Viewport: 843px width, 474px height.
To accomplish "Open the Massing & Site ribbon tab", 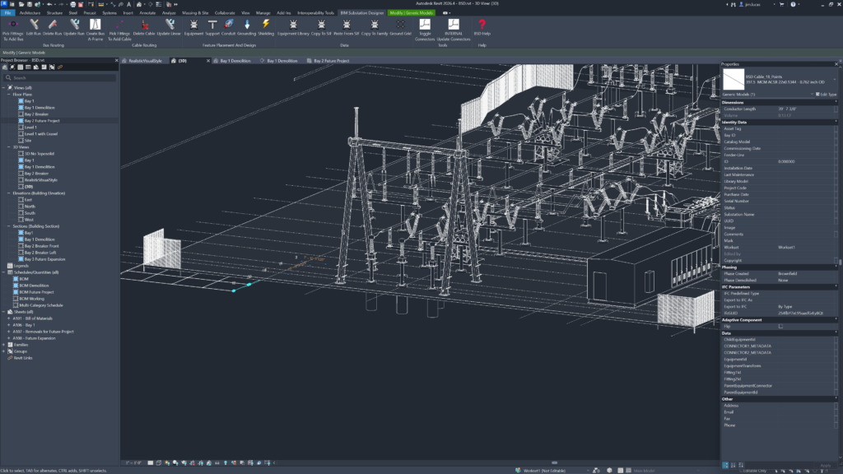I will coord(195,13).
